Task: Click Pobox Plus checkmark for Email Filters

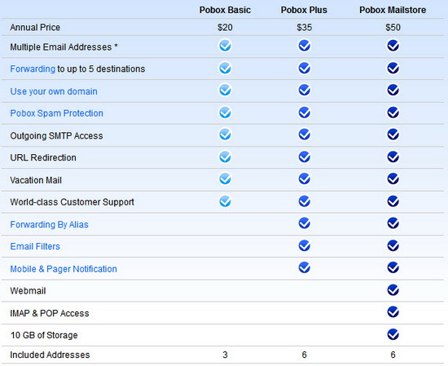Action: coord(305,245)
